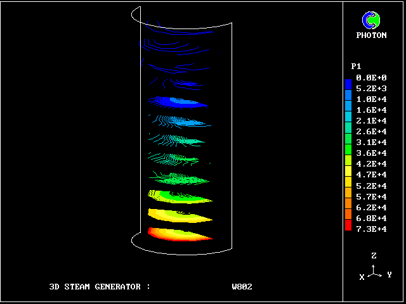Click the W802 case label

[242, 287]
